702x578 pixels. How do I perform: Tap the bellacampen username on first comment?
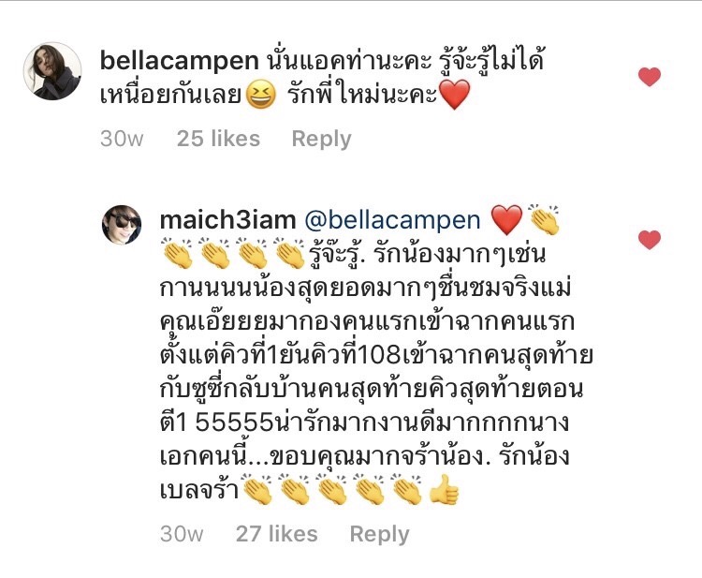point(179,61)
